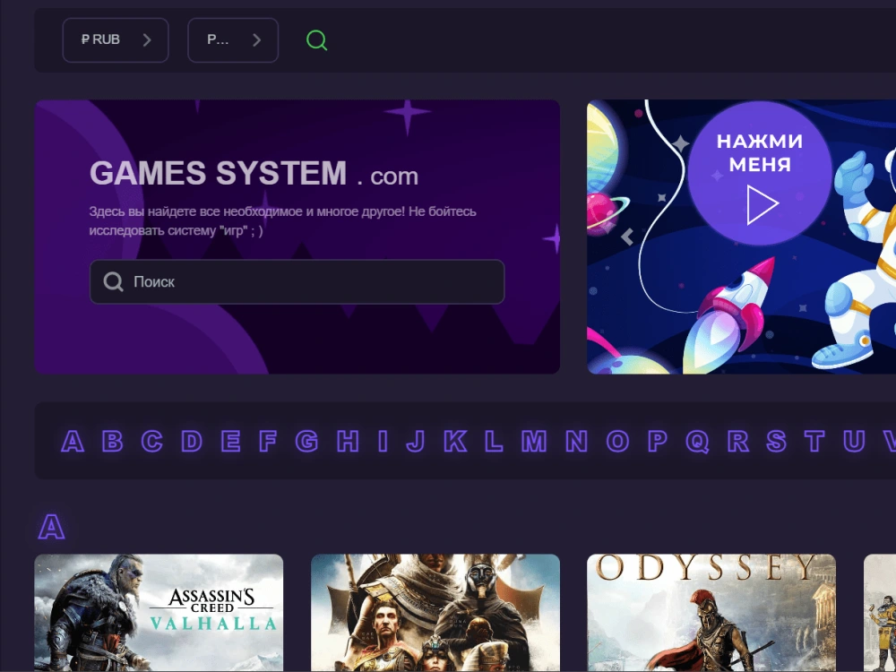Jump to letter P in the alphabet bar
896x672 pixels.
click(658, 441)
